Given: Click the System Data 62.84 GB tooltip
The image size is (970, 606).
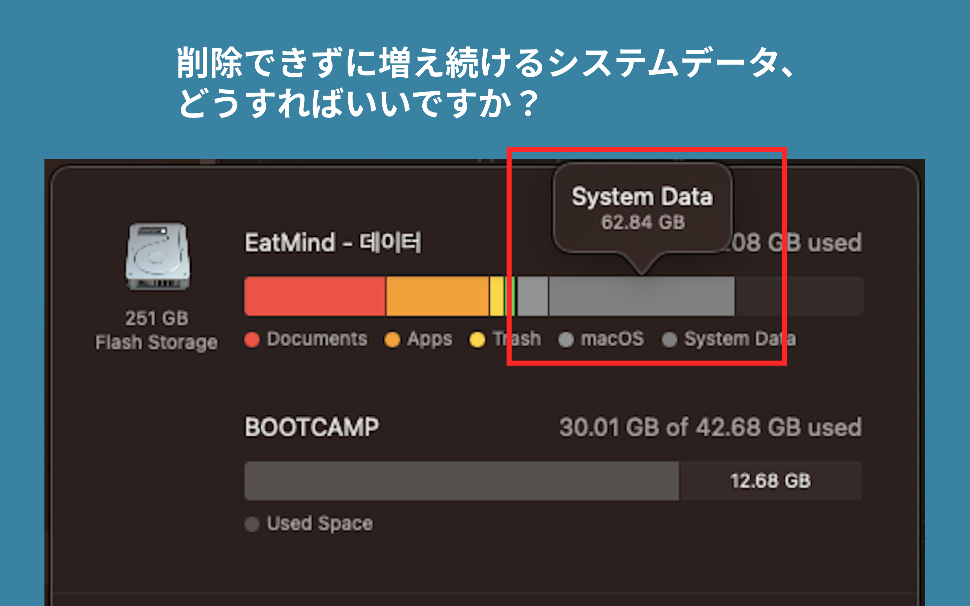Looking at the screenshot, I should pos(643,208).
